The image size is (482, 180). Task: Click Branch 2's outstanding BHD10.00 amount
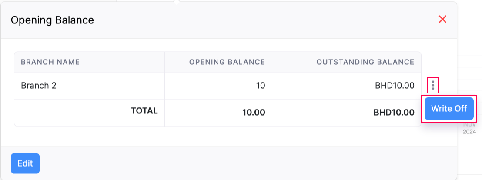click(394, 86)
